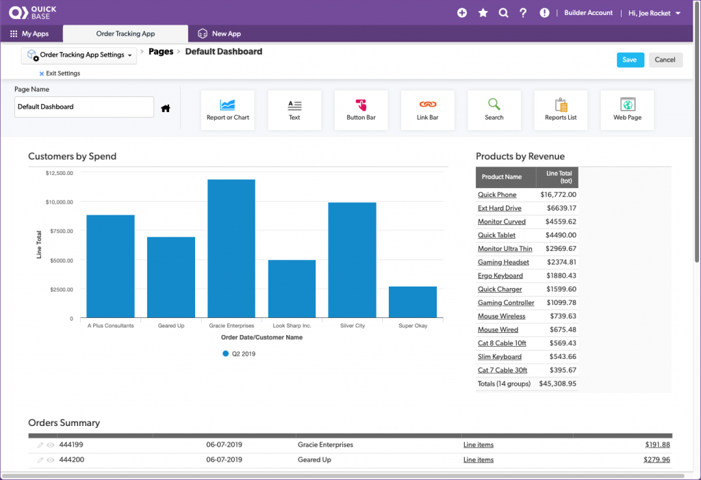Open the alerts exclamation icon

tap(544, 13)
